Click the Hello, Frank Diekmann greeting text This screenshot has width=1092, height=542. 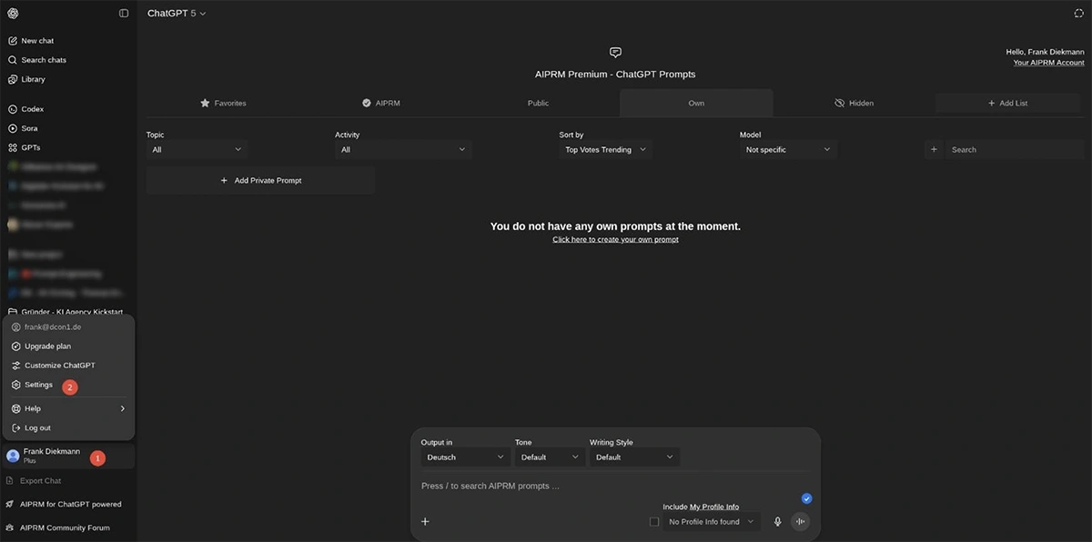(1045, 52)
